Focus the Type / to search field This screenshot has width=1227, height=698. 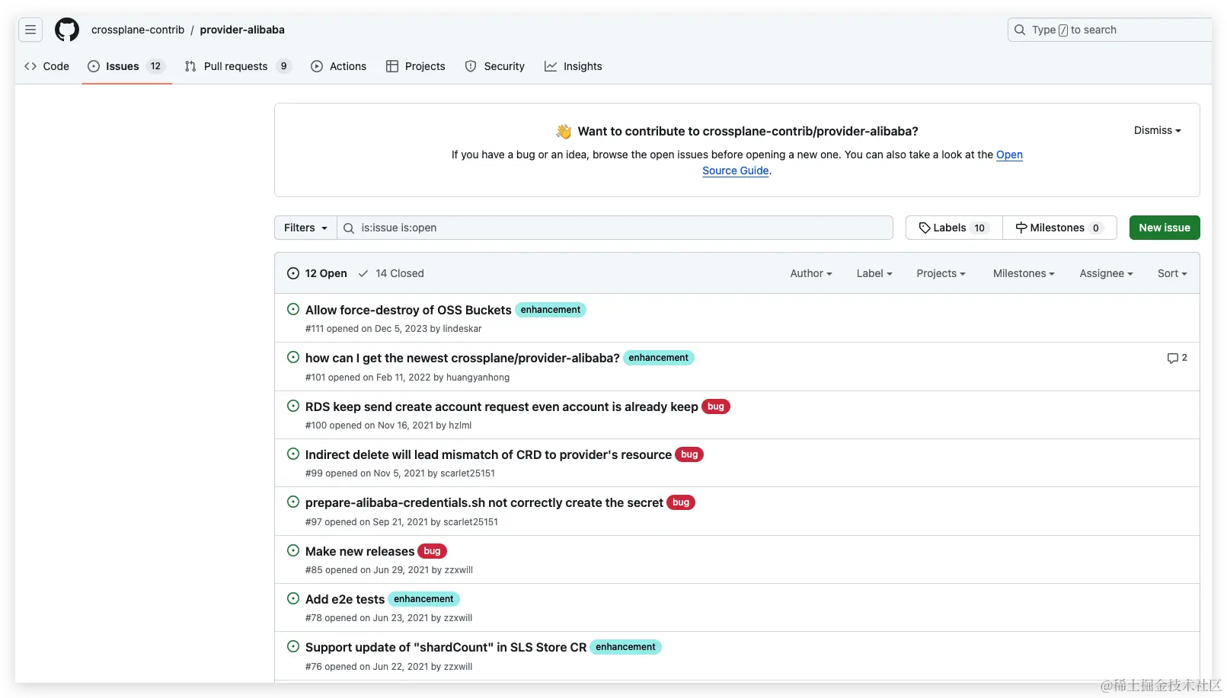click(1110, 30)
